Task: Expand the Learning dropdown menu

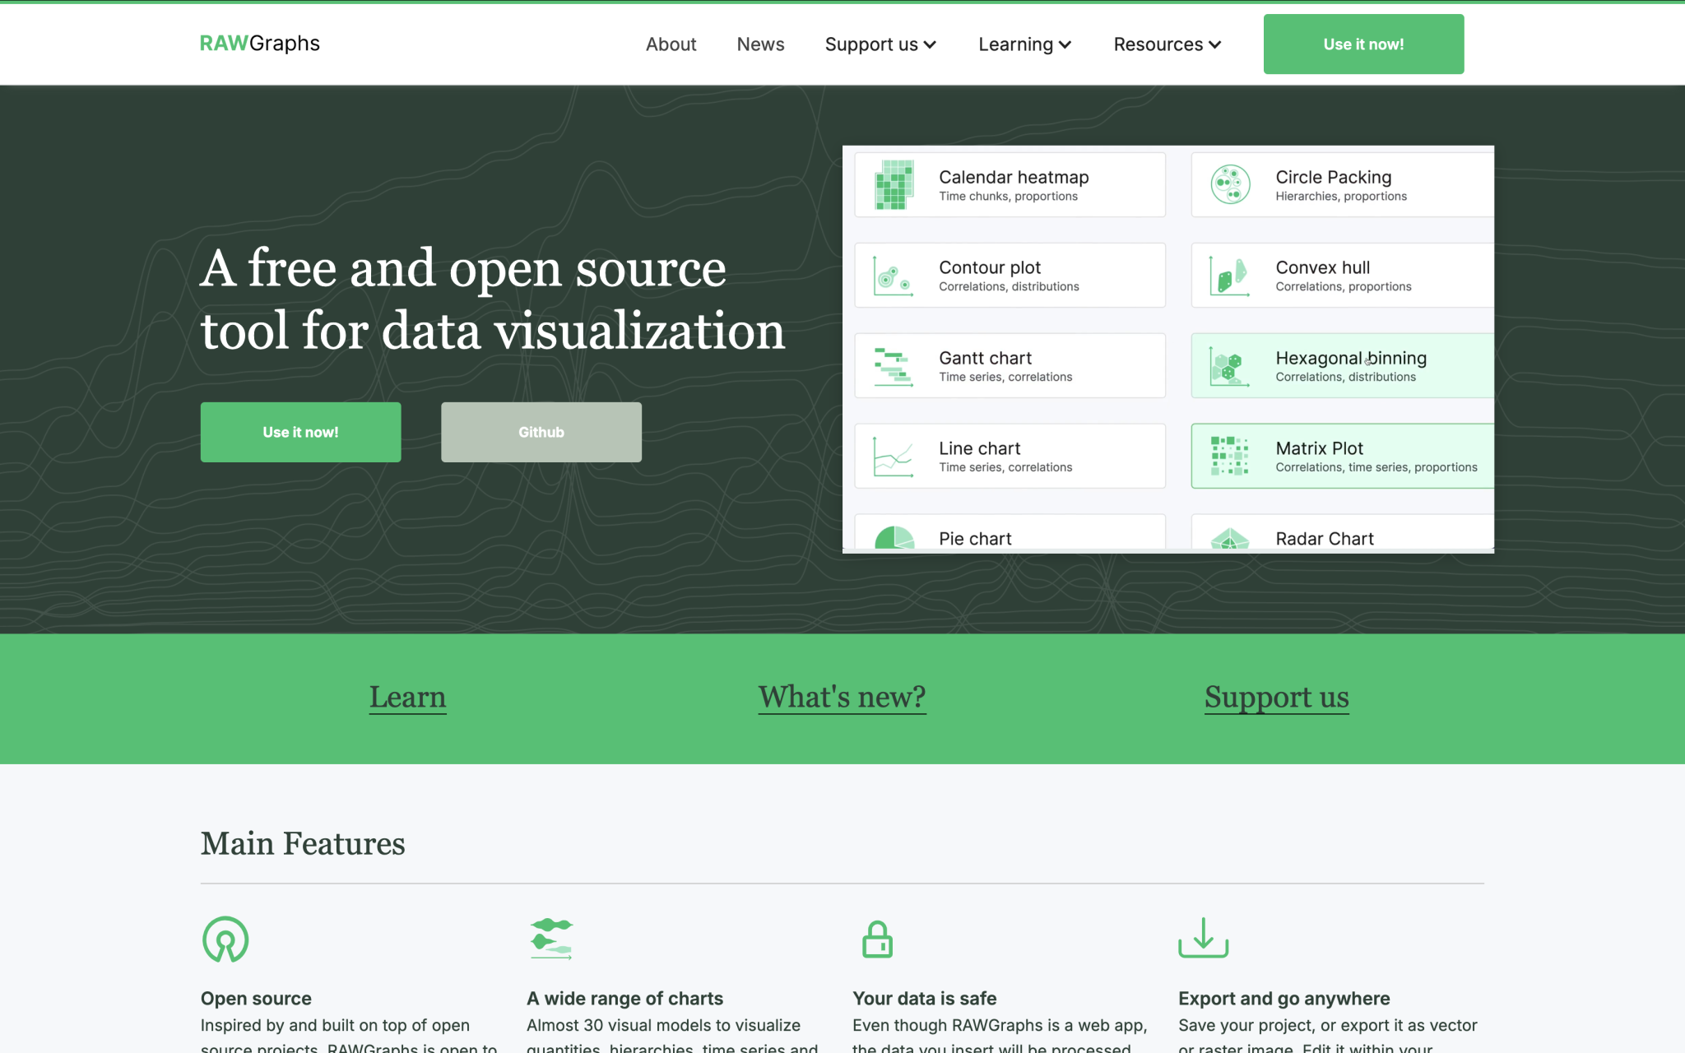Action: (x=1024, y=44)
